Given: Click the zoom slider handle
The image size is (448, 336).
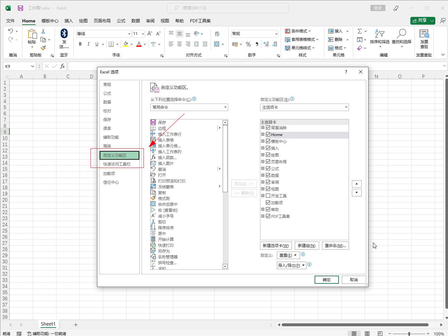Looking at the screenshot, I should (409, 334).
